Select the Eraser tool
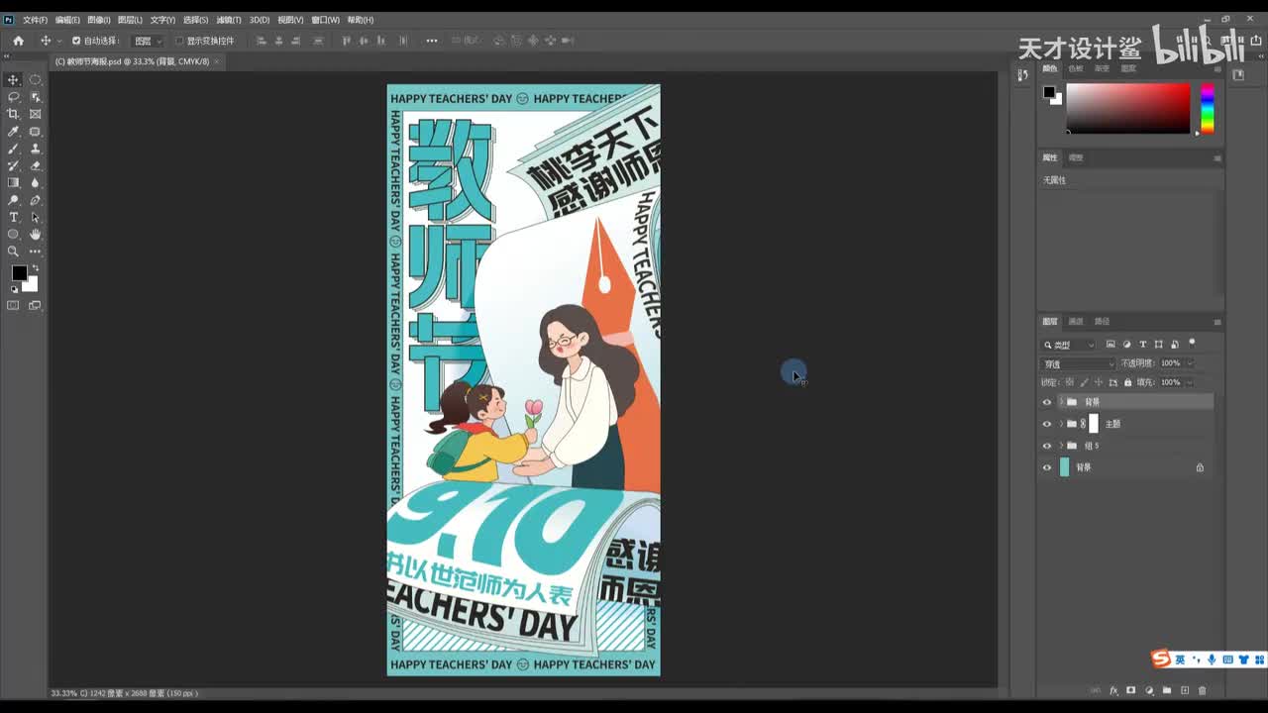 (36, 165)
